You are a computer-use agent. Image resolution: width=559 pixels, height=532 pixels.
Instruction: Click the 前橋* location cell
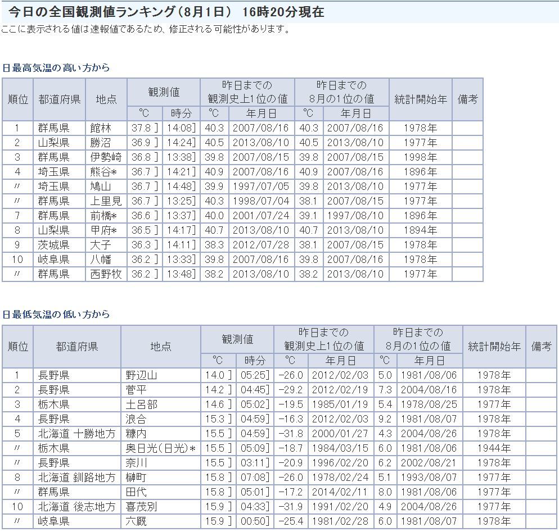[103, 216]
